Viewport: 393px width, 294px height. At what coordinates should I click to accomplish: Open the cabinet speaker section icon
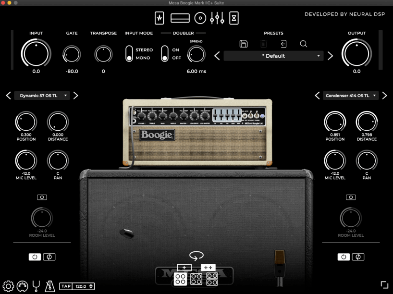pyautogui.click(x=200, y=18)
